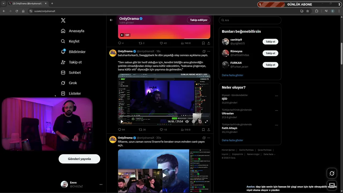Follow FURKAN with Takip et
Image resolution: width=343 pixels, height=193 pixels.
(x=270, y=65)
